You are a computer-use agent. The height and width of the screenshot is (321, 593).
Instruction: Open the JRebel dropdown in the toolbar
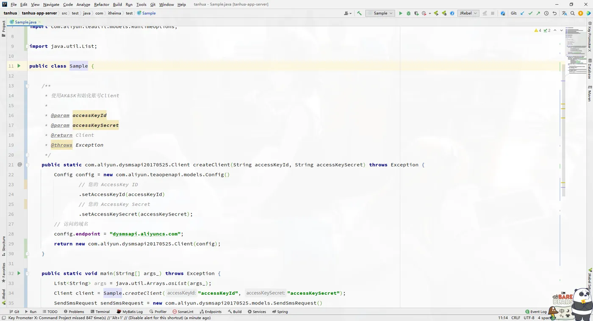pos(468,13)
